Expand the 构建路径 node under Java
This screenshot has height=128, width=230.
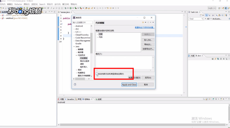click(76, 73)
